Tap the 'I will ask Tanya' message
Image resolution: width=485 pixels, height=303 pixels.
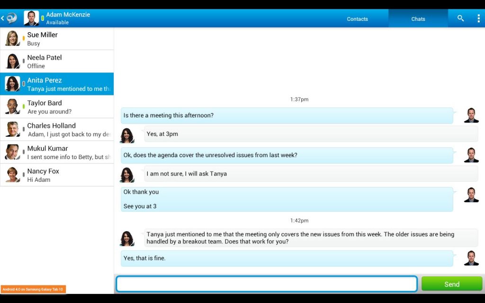pyautogui.click(x=311, y=174)
